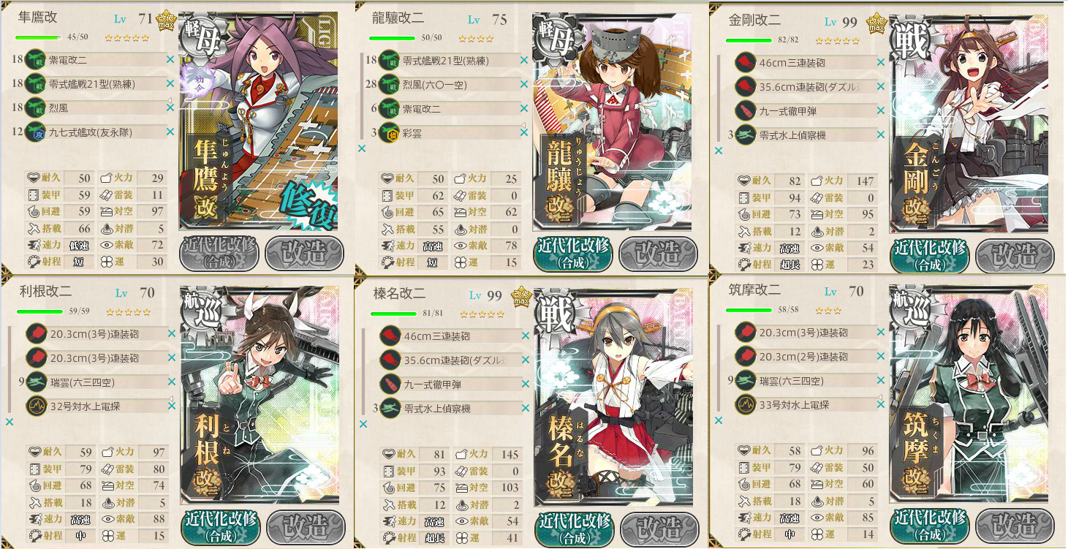The height and width of the screenshot is (549, 1068).
Task: Click the 九七式艦攻(友永隊) torpedo bomber icon
Action: 35,132
